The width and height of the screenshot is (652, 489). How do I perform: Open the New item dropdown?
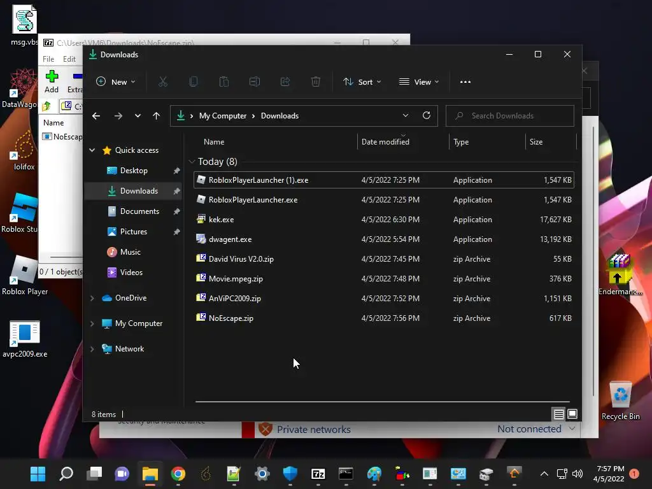click(116, 82)
